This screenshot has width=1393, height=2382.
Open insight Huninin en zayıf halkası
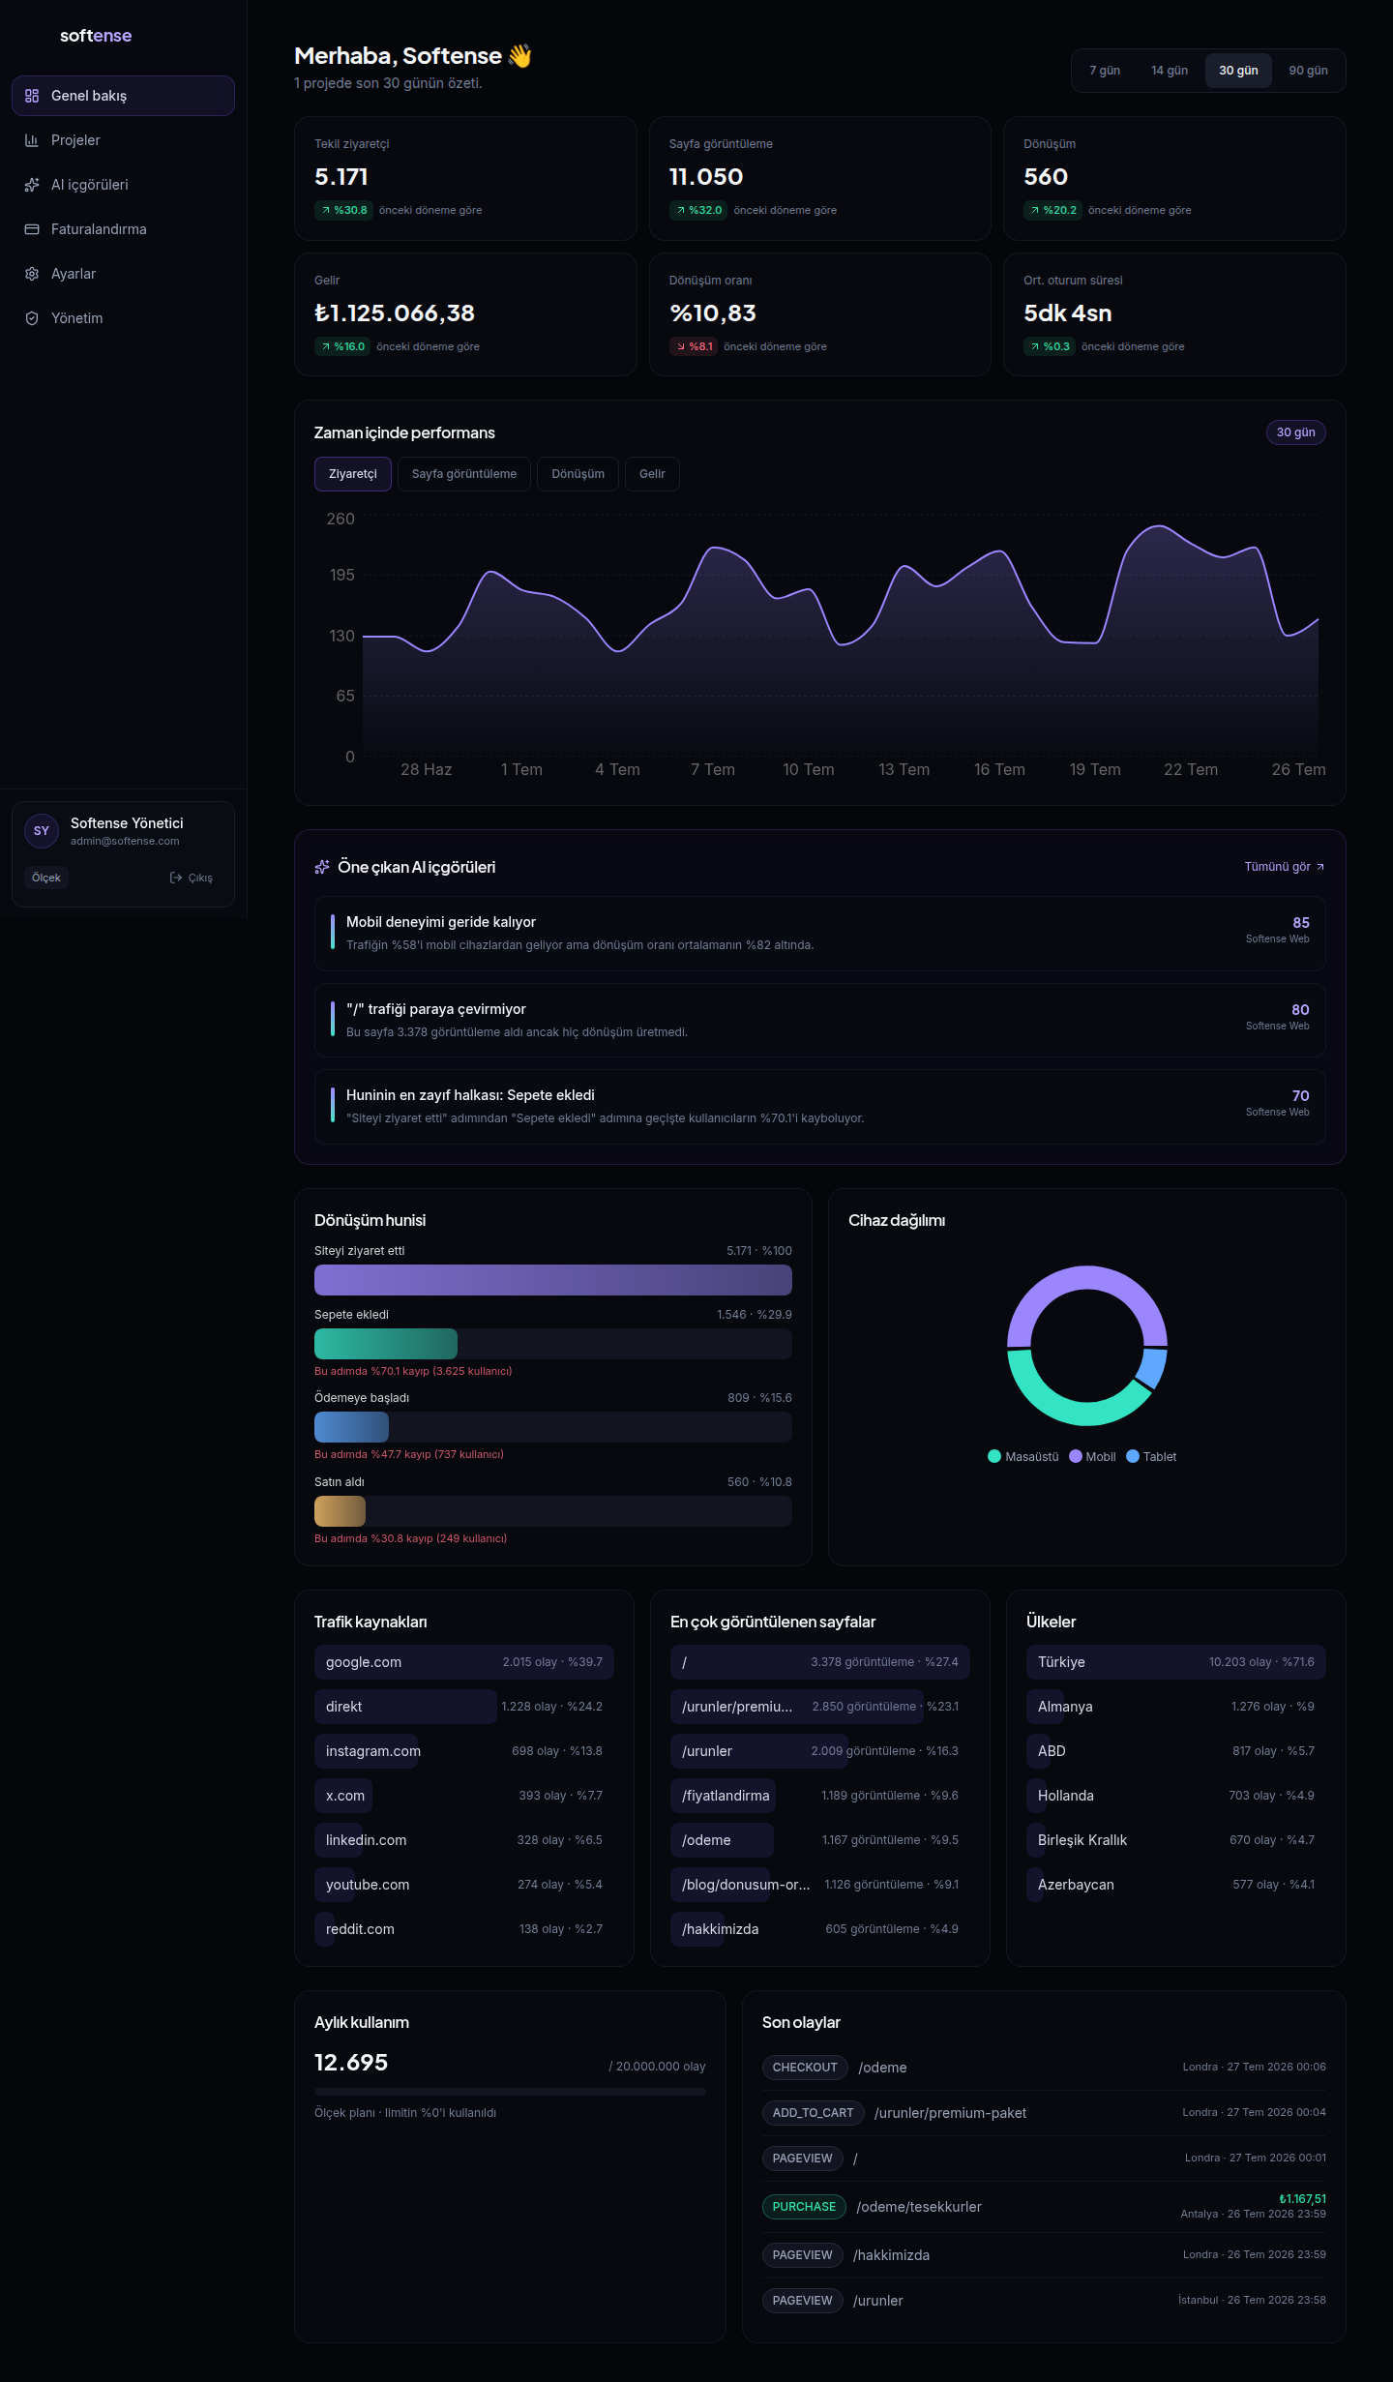tap(819, 1107)
